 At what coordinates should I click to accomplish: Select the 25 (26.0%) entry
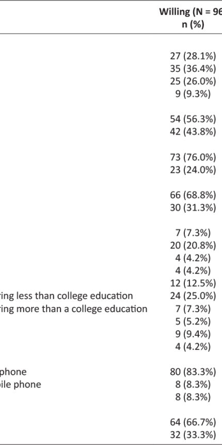click(x=193, y=81)
